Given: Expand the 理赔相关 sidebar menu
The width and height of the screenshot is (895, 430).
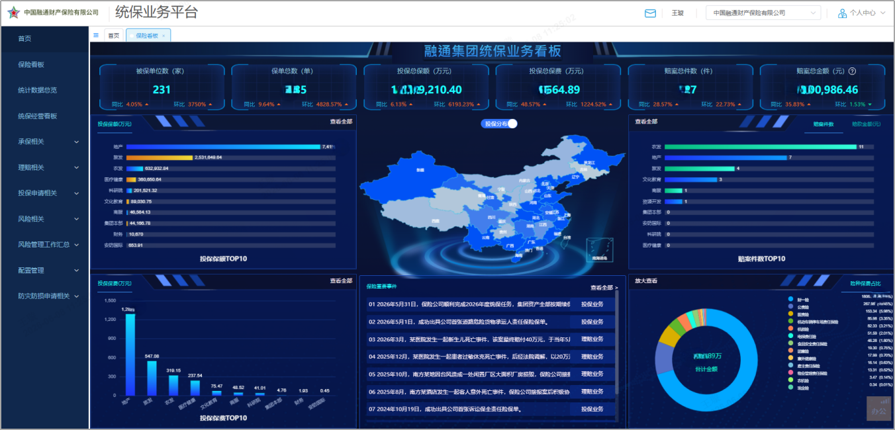Looking at the screenshot, I should 44,167.
